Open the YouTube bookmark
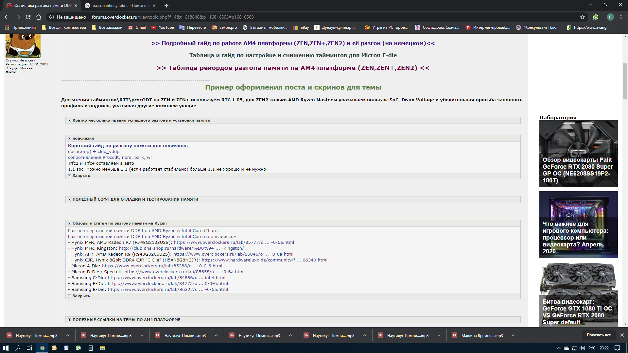Screen dimensions: 628x353 [x=163, y=27]
